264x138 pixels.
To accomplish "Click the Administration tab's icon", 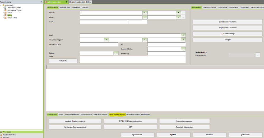I will click(x=46, y=2).
